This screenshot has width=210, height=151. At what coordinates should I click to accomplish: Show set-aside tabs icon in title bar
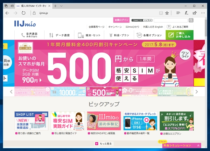click(6, 6)
